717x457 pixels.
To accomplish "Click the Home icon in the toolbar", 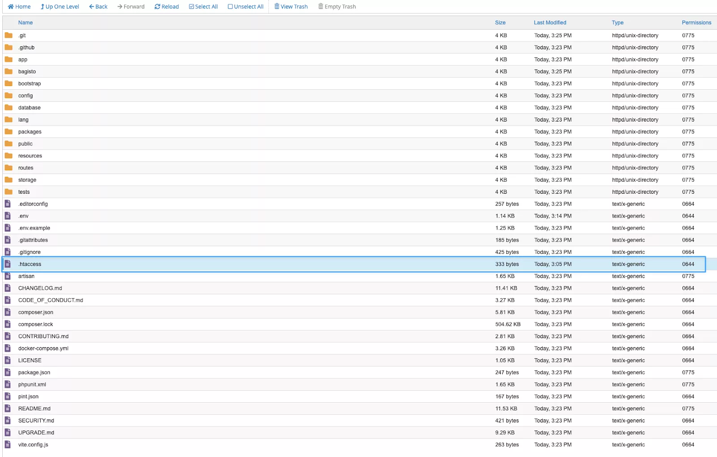I will point(11,7).
